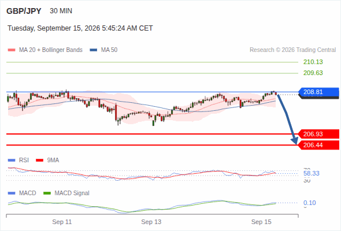This screenshot has width=341, height=231.
Task: Click the MA 20 + Bollinger Bands legend swatch
Action: point(12,50)
